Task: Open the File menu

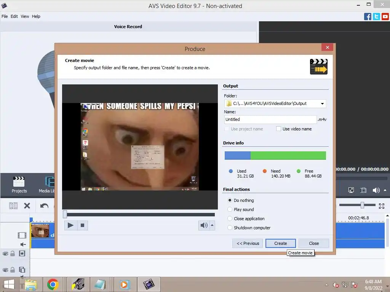Action: coord(5,16)
